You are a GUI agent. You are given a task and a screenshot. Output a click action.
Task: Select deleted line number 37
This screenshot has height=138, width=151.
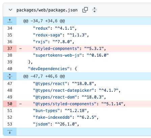point(10,49)
